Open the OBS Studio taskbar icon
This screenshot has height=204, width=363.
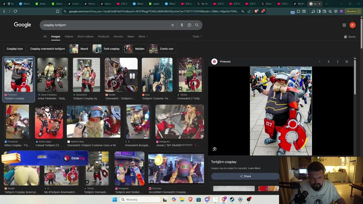249,199
